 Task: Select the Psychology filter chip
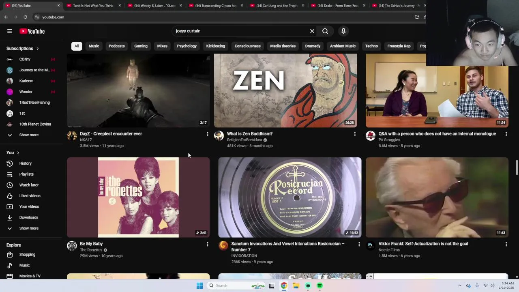187,46
